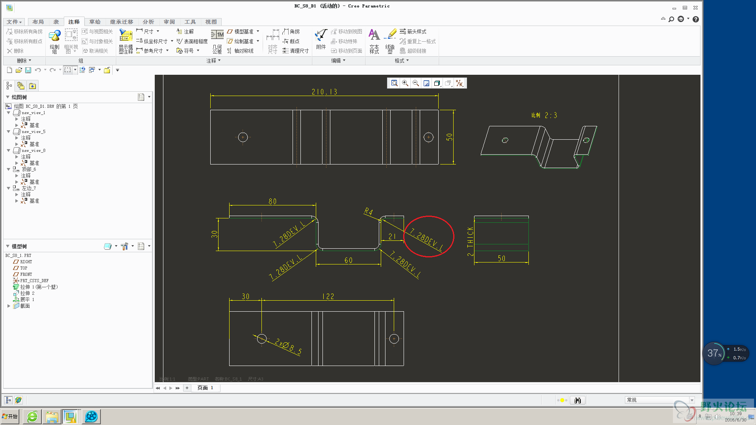Click the 清理尺寸 (cleanup dimensions) tool
This screenshot has height=425, width=756.
point(295,51)
